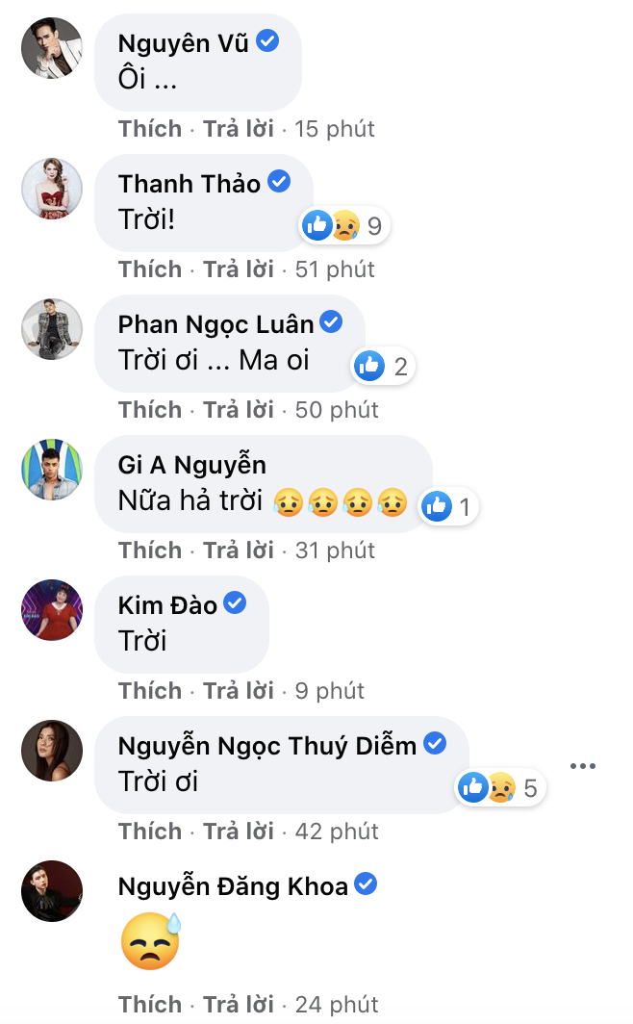Open the Phan Ngọc Luân profile name link

[x=216, y=323]
